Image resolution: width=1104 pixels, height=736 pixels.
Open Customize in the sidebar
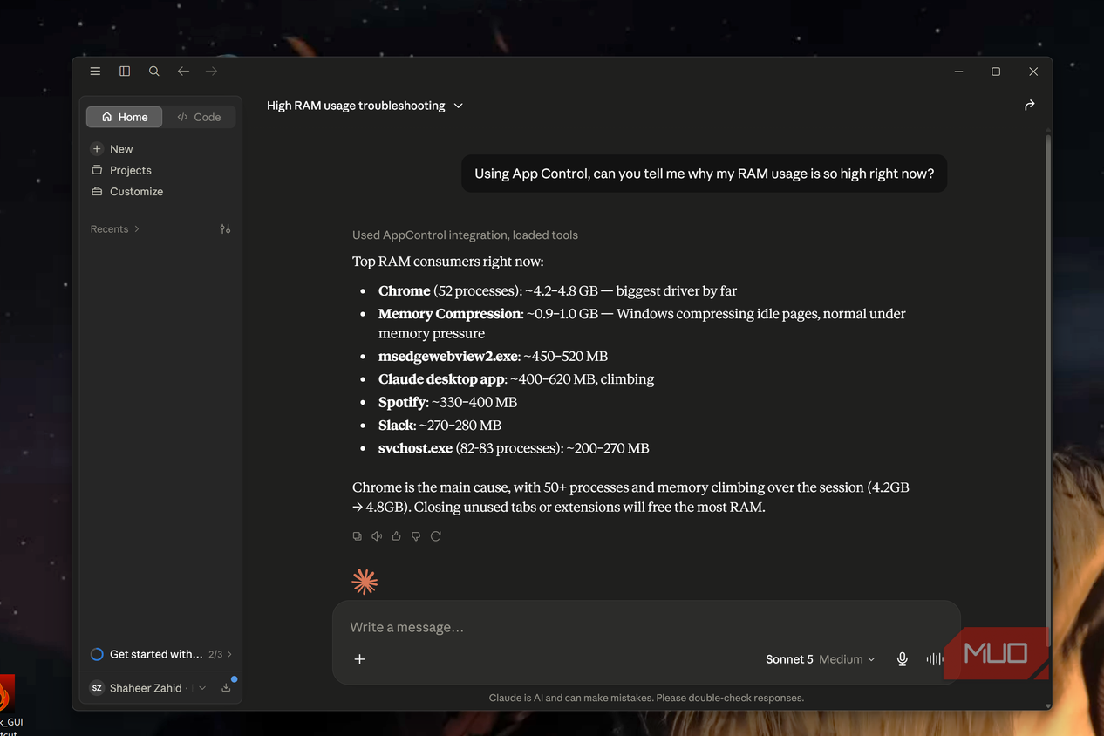(127, 192)
